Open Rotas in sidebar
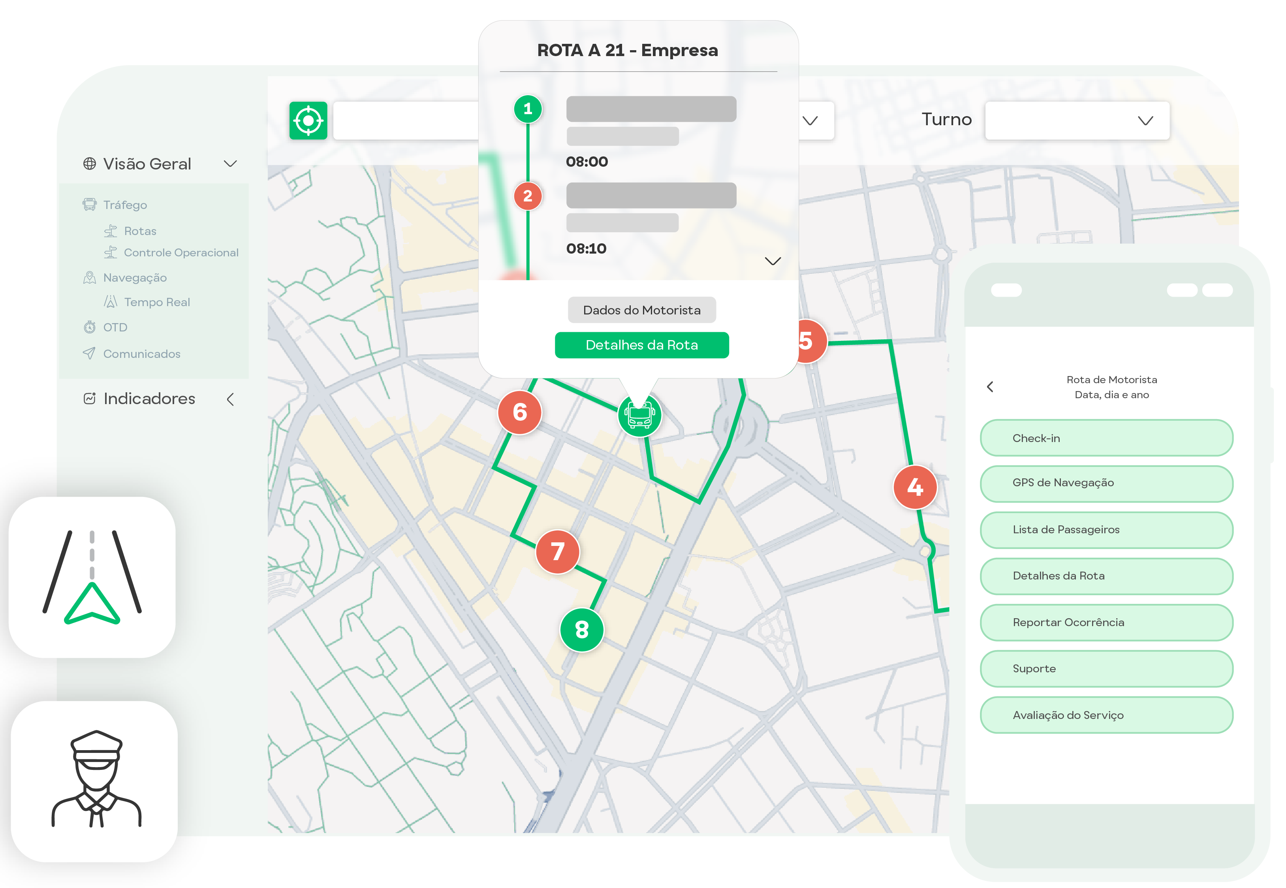The width and height of the screenshot is (1286, 888). click(140, 231)
